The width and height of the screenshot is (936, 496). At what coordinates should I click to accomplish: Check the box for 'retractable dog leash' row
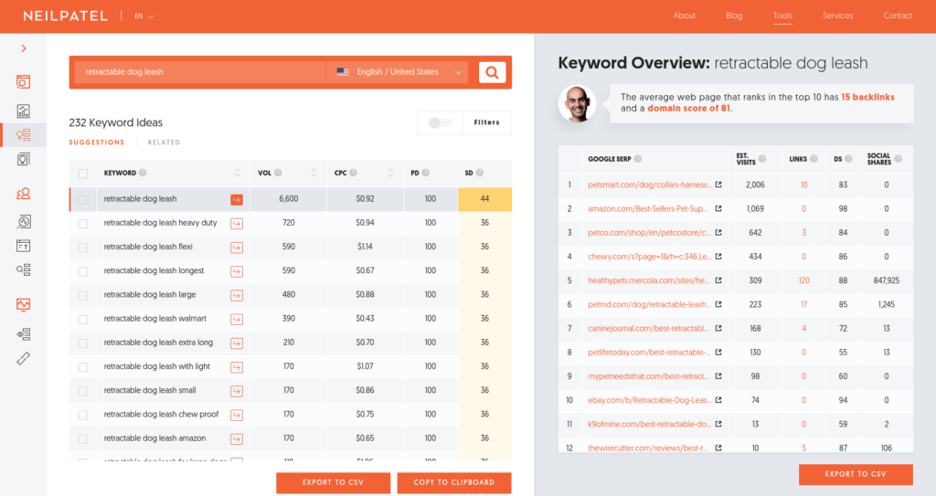(x=83, y=199)
